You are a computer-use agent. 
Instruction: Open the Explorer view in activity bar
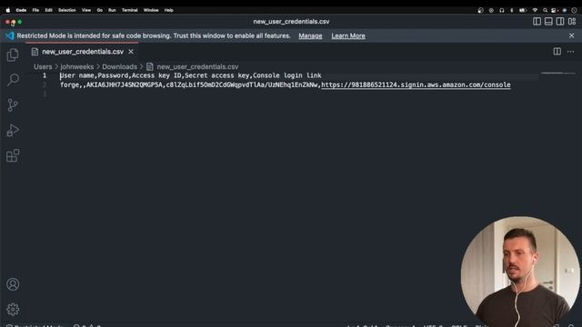coord(13,54)
